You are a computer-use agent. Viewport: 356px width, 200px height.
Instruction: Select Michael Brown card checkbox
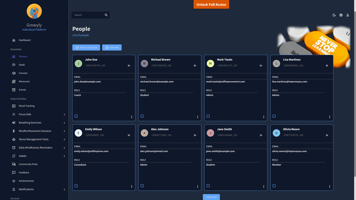tap(142, 116)
